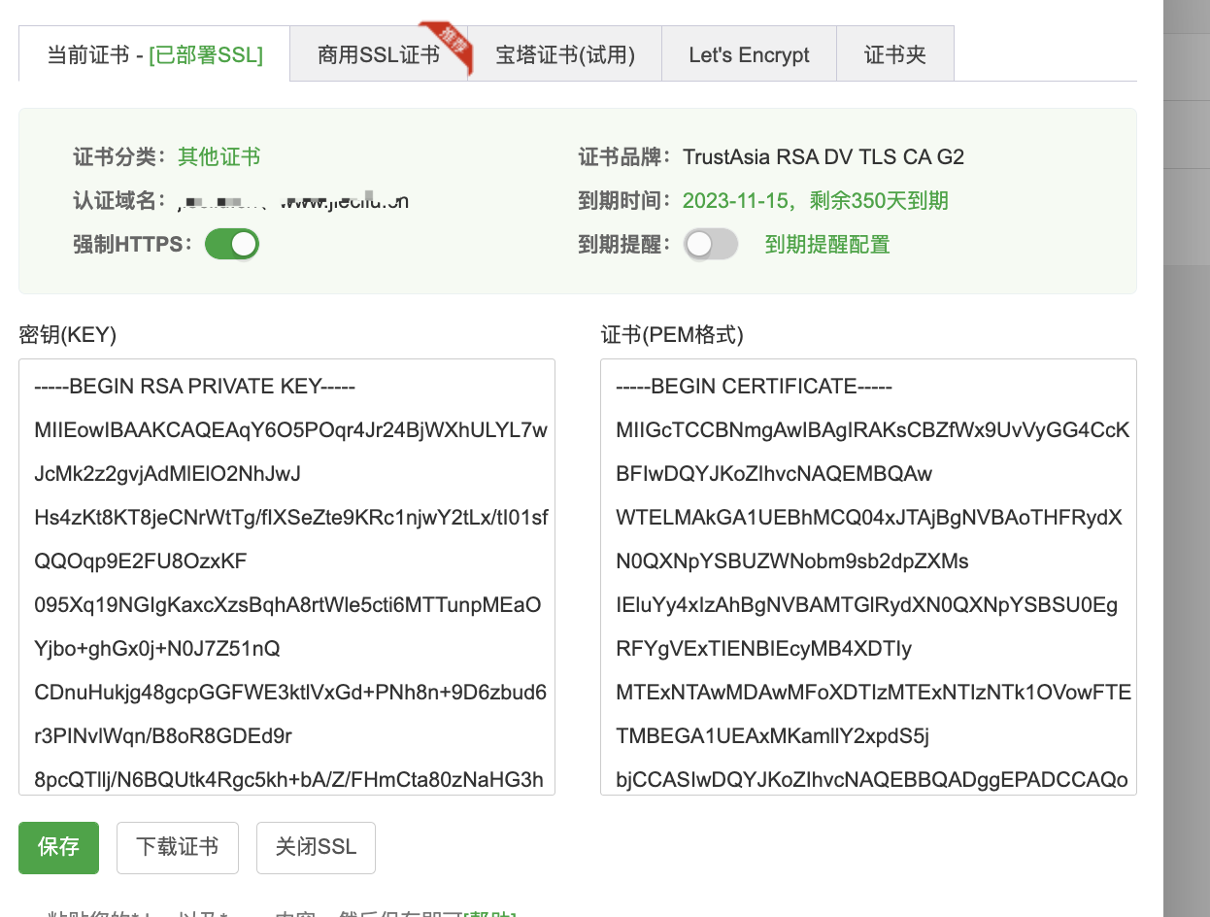The width and height of the screenshot is (1210, 917).
Task: Open the 证书夹 tab
Action: 894,55
